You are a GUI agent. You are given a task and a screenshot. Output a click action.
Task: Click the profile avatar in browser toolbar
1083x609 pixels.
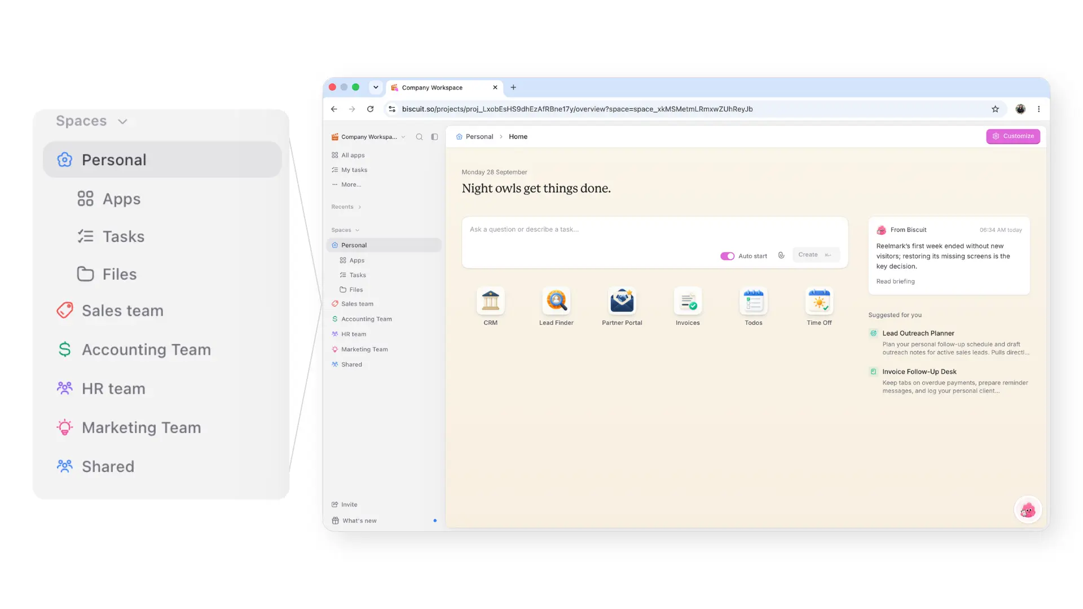click(1020, 109)
